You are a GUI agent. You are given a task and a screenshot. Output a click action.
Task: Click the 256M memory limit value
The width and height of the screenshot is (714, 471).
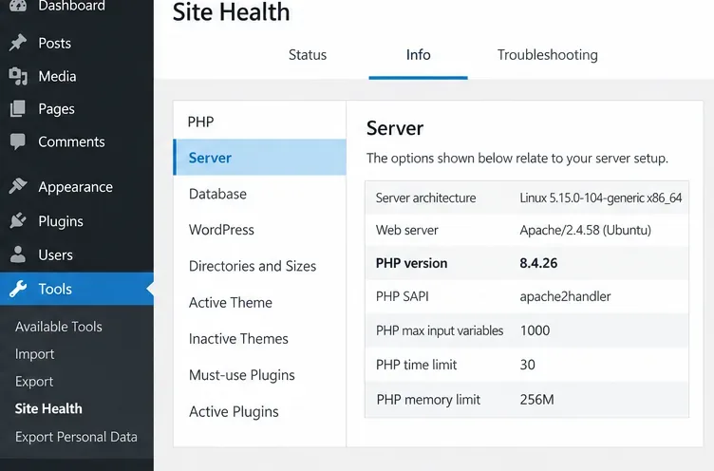pos(536,400)
